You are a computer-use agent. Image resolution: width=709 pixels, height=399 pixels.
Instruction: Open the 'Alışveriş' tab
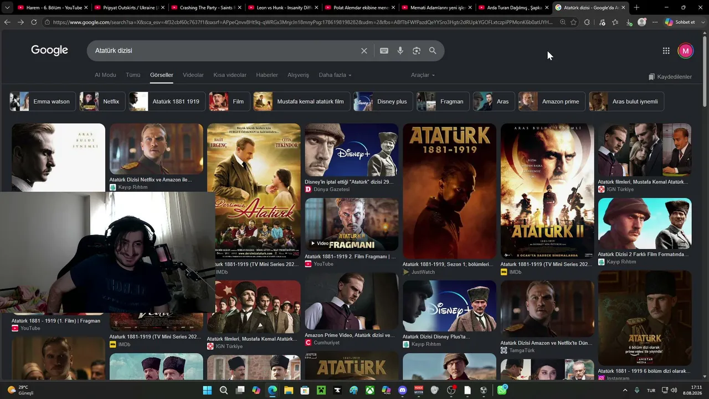(298, 75)
